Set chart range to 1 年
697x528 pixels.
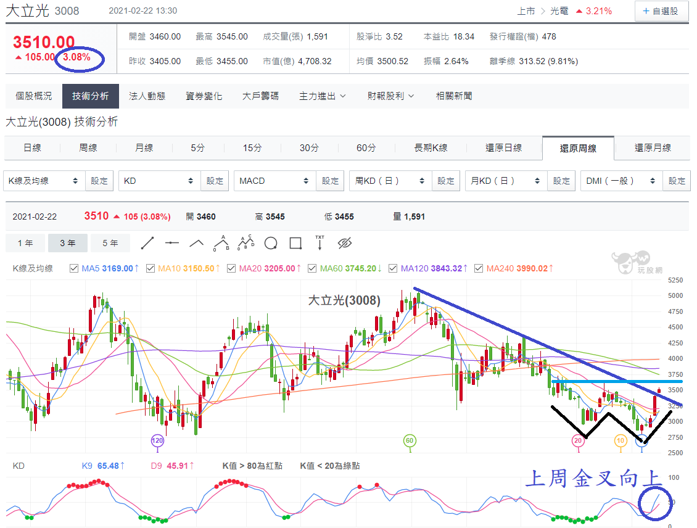point(25,243)
